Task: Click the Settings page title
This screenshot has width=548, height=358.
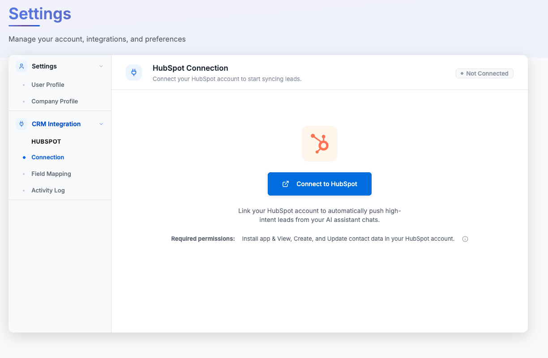Action: [x=40, y=13]
